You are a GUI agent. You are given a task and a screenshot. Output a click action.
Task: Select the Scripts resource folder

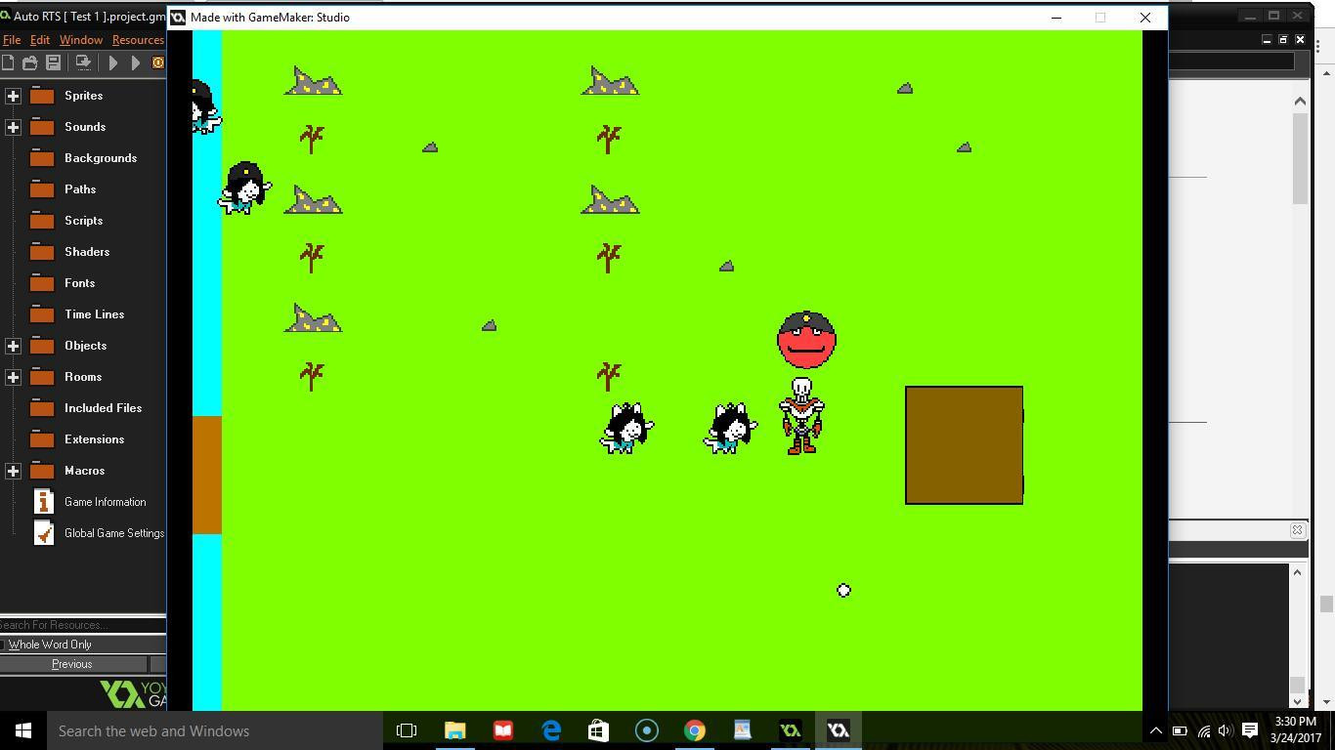click(x=83, y=221)
